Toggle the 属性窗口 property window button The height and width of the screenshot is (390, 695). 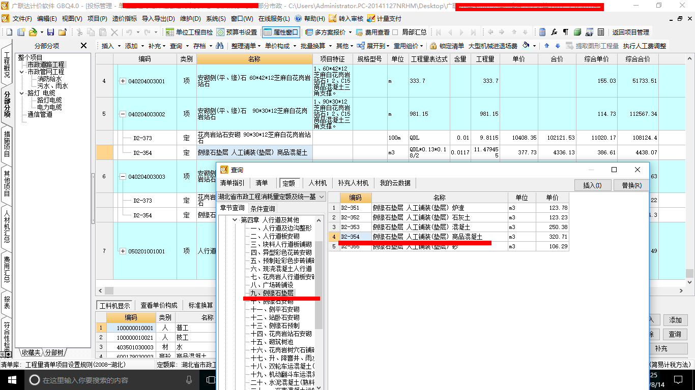[x=281, y=32]
